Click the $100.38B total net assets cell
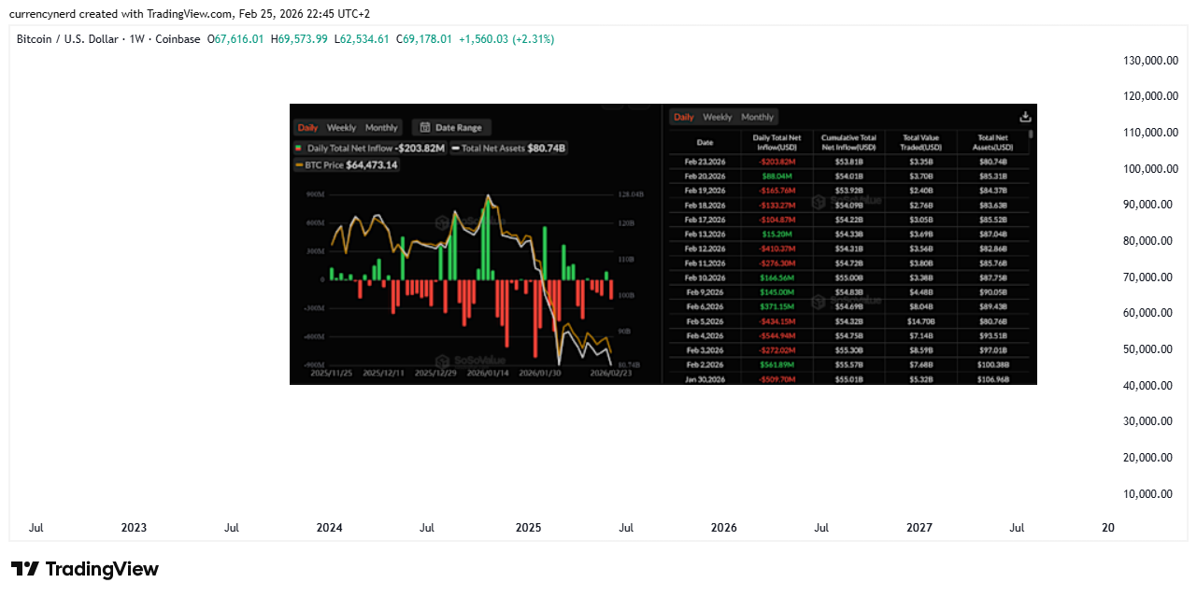The width and height of the screenshot is (1197, 597). pyautogui.click(x=992, y=364)
